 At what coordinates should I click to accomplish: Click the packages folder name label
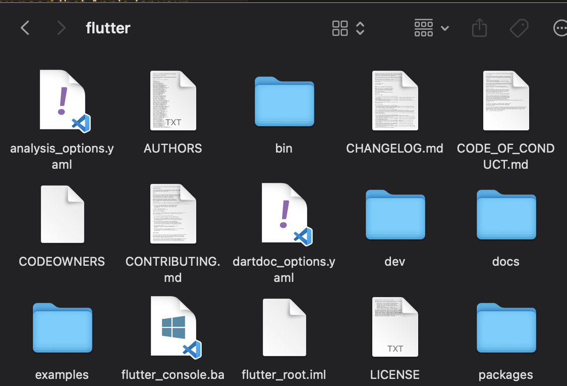tap(506, 375)
